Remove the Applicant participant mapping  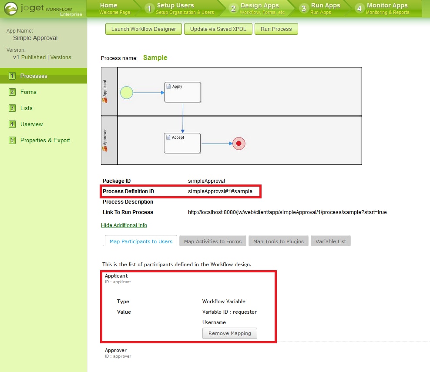[x=229, y=333]
